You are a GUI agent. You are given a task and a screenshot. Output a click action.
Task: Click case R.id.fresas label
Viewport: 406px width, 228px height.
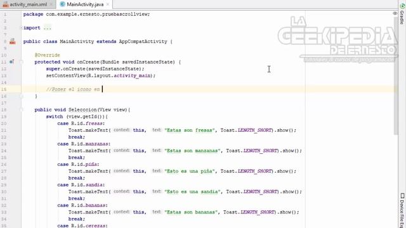pyautogui.click(x=81, y=123)
